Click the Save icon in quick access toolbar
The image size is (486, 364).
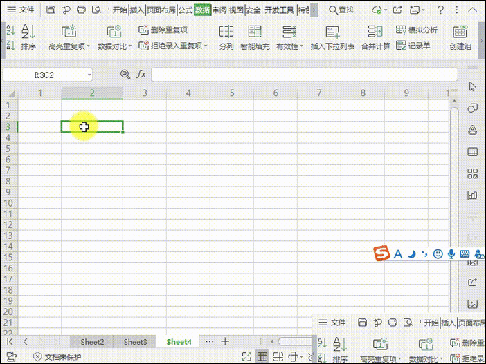pos(51,10)
